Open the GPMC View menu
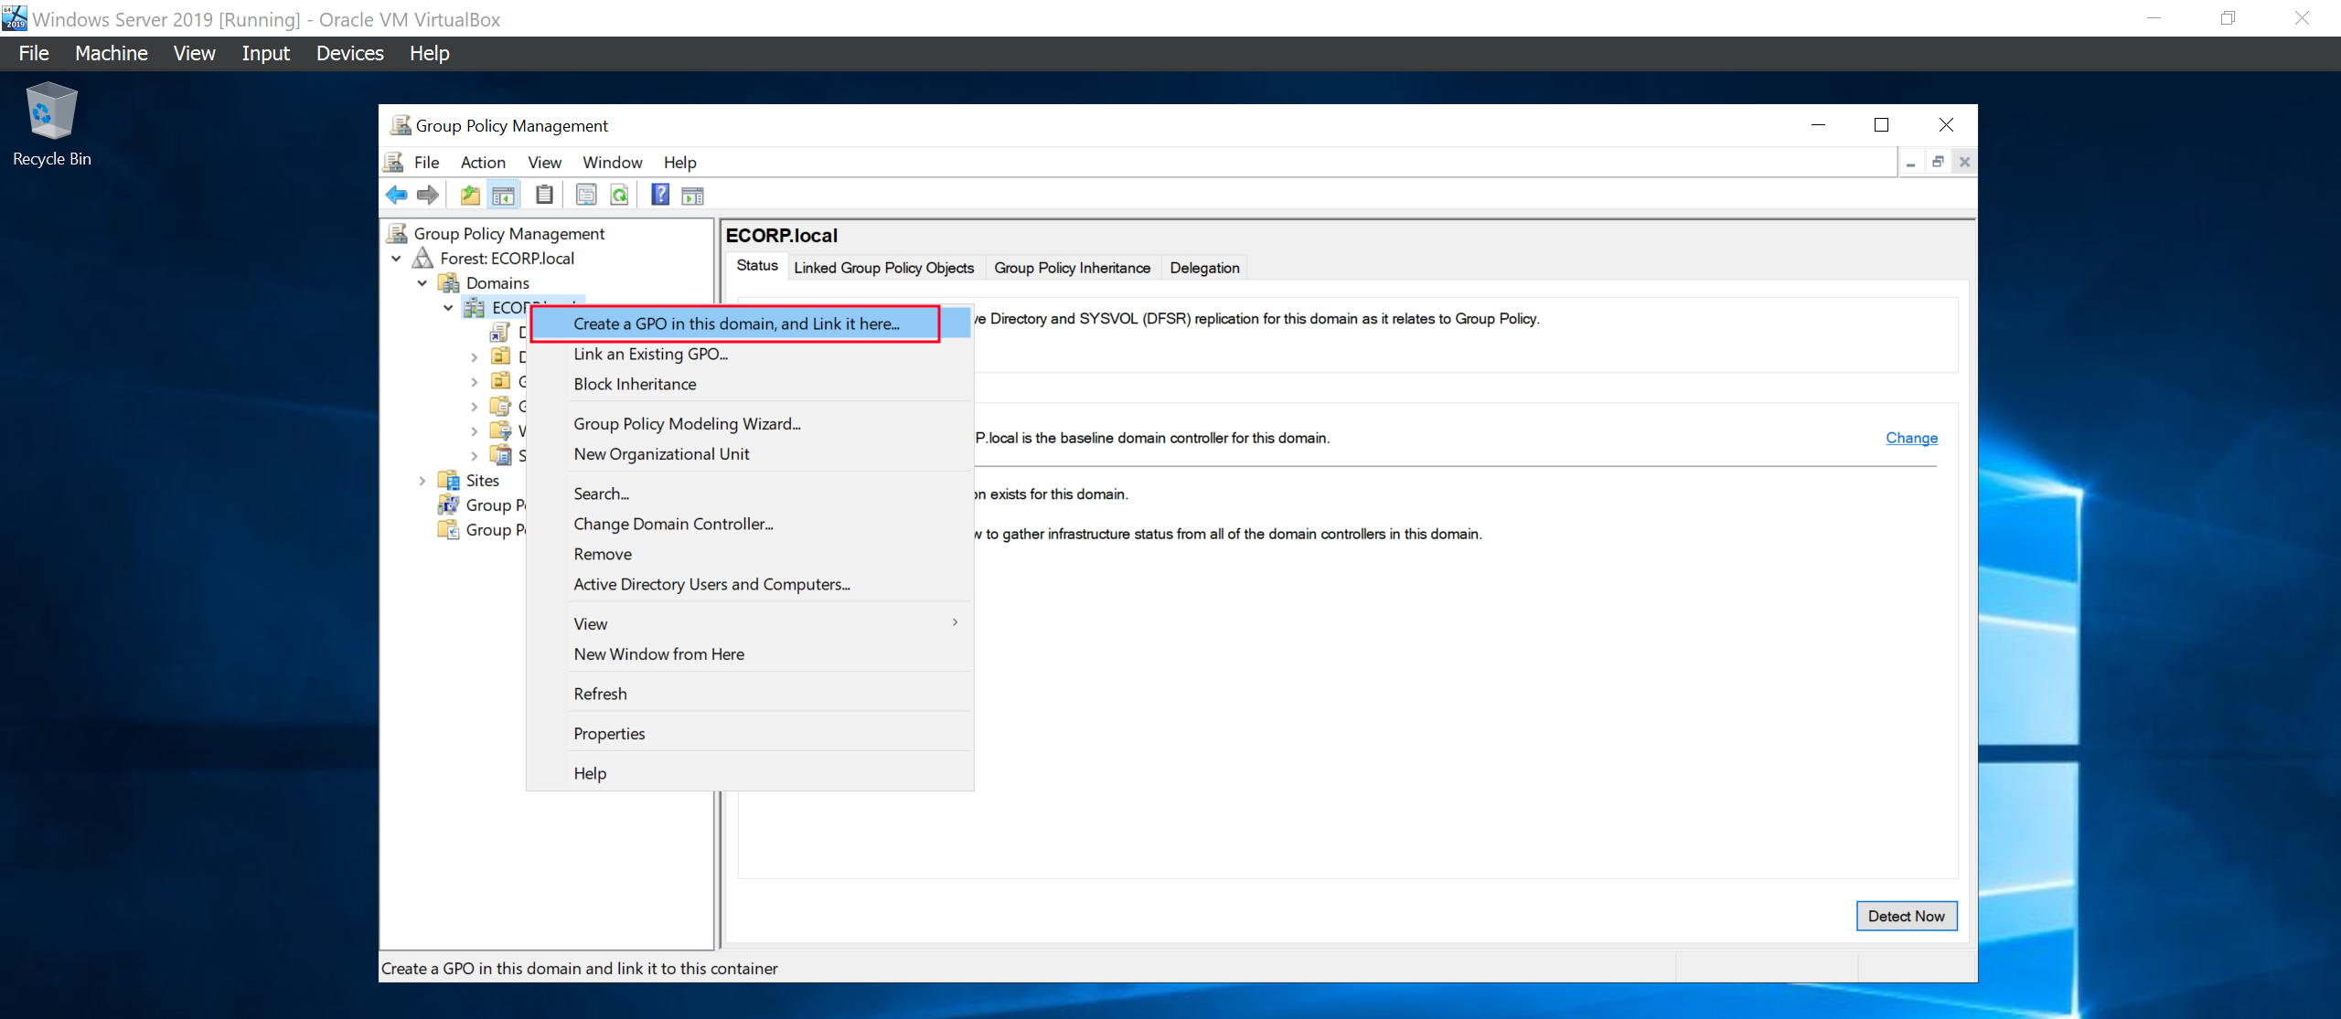The height and width of the screenshot is (1019, 2341). point(544,162)
